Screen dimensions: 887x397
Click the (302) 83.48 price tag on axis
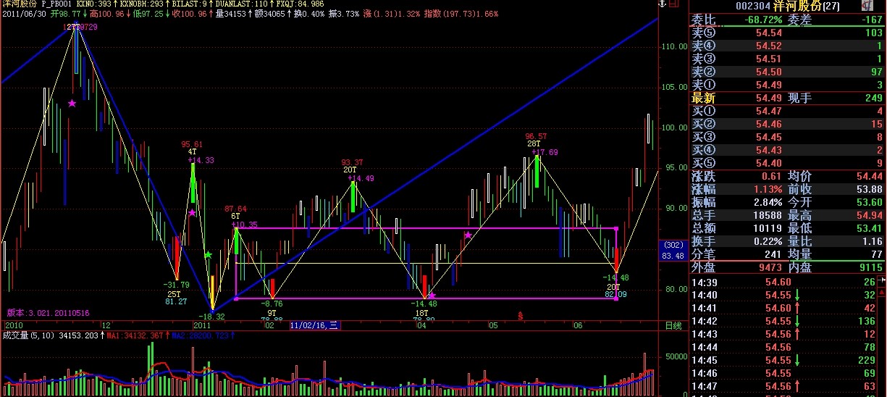pyautogui.click(x=674, y=251)
